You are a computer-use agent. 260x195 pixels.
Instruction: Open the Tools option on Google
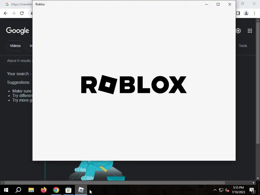pyautogui.click(x=243, y=46)
